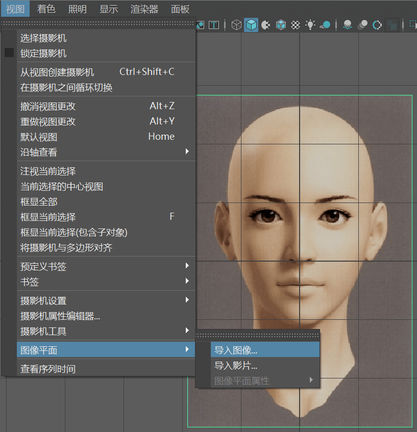Toggle the depth of field icon

392,25
